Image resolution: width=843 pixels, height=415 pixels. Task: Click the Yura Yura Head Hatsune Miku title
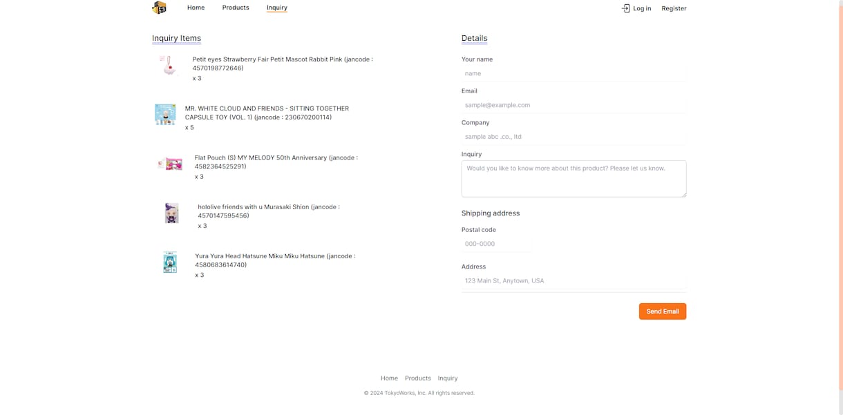(275, 260)
